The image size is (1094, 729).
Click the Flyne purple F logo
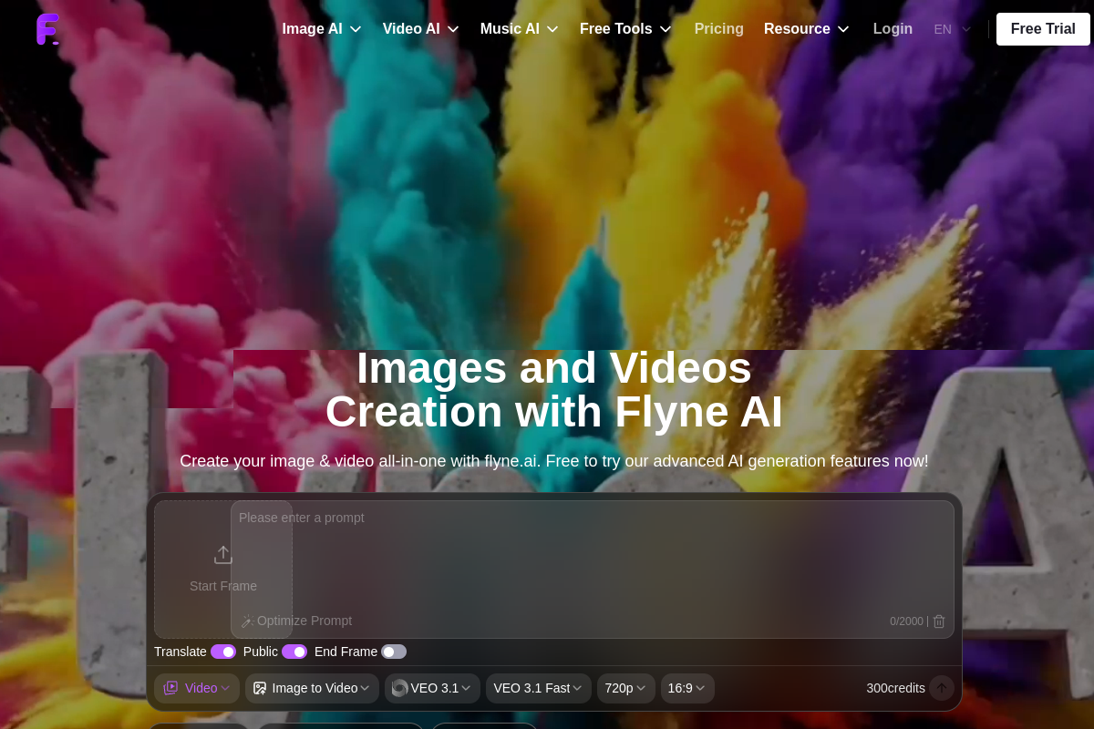click(47, 29)
